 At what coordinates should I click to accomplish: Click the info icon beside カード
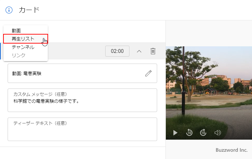pyautogui.click(x=9, y=10)
